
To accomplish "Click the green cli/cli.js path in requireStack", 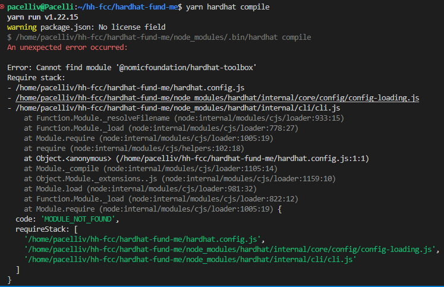I will click(x=190, y=260).
